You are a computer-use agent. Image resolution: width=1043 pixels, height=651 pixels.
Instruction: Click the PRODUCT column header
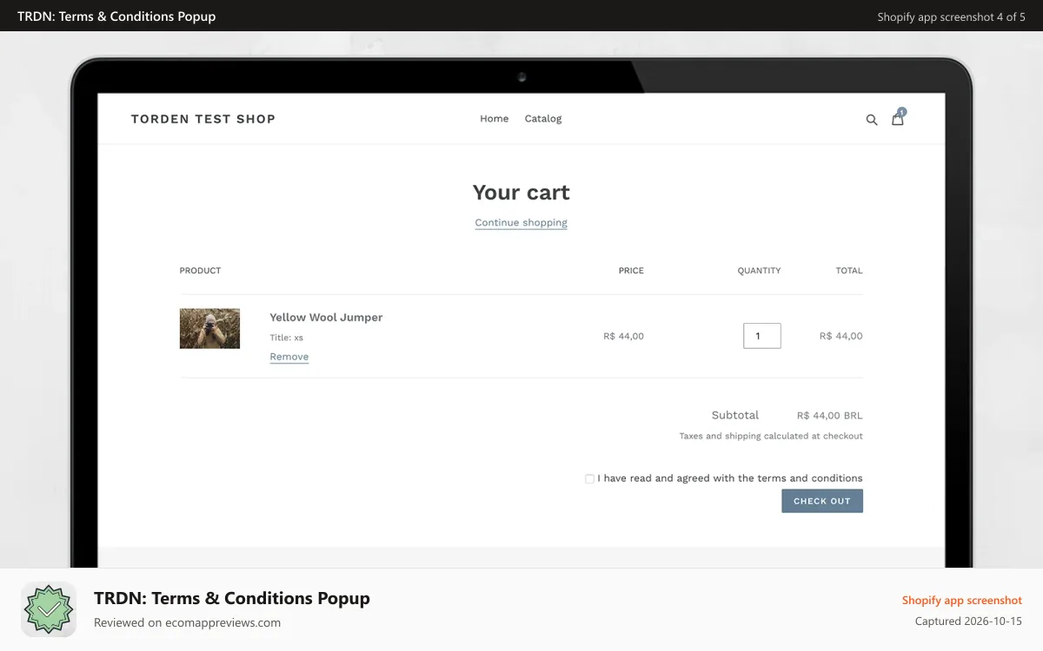[x=200, y=271]
